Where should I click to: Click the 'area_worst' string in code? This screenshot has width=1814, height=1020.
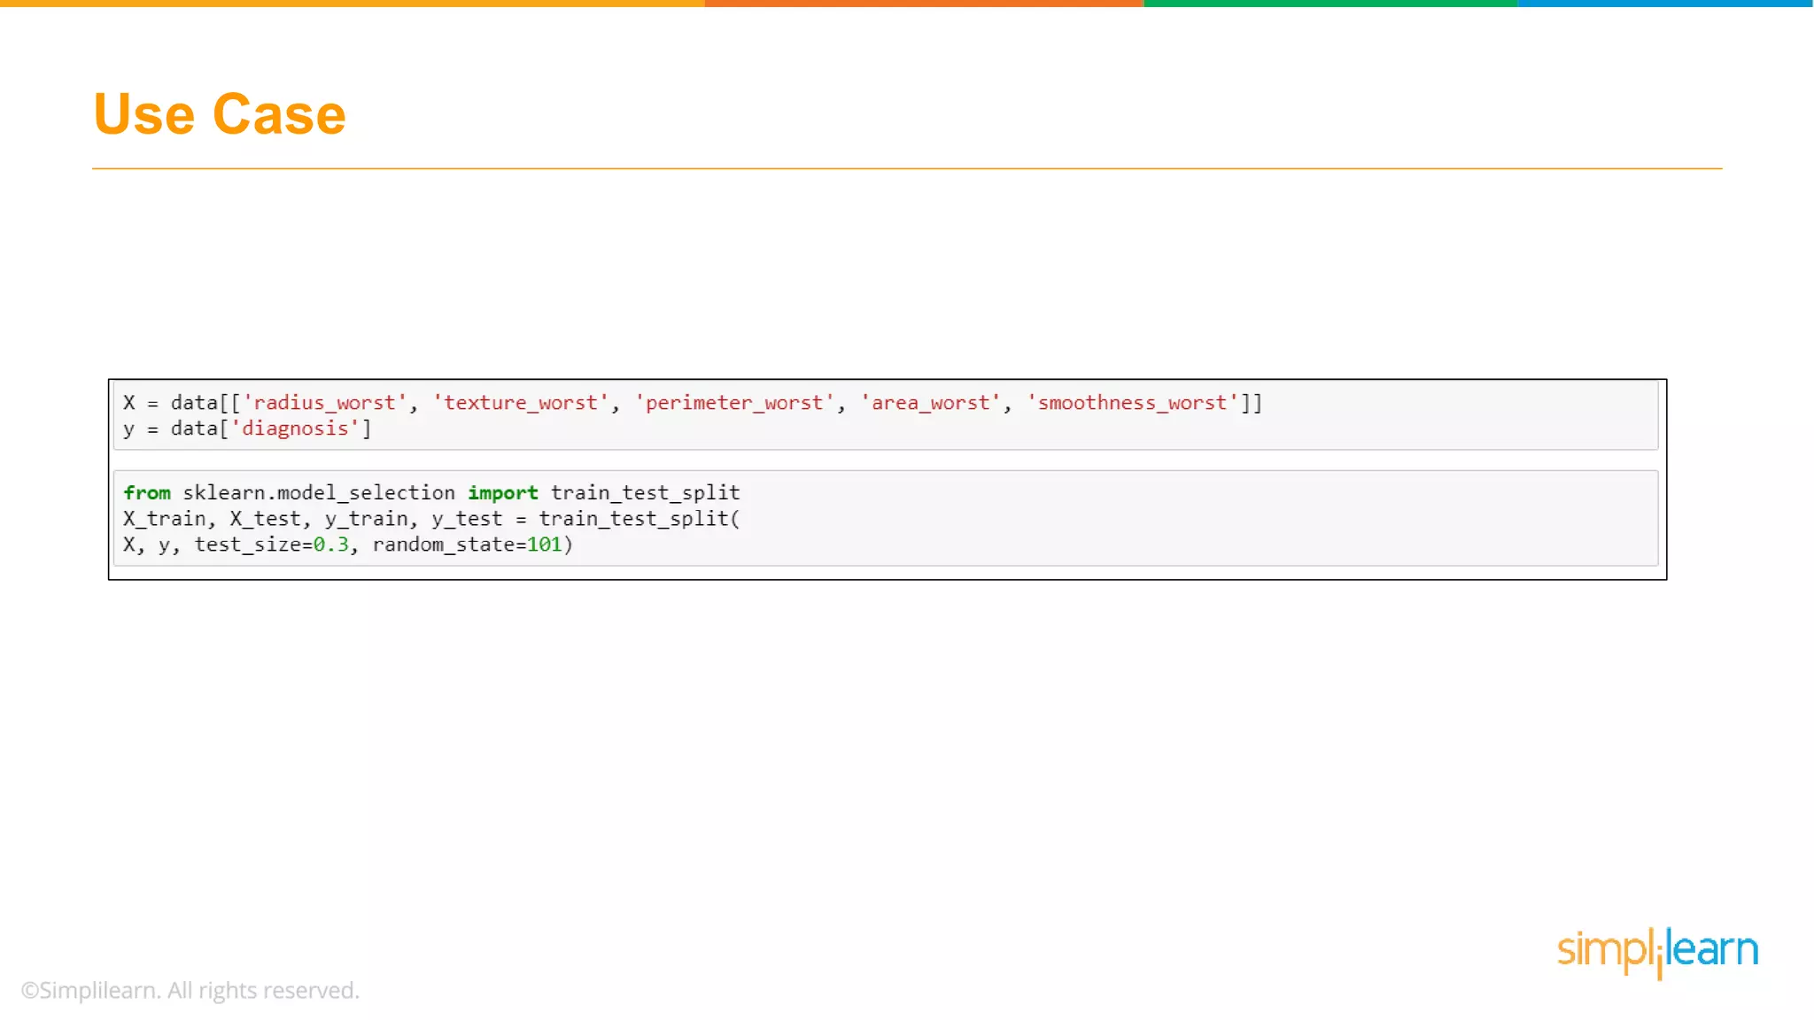930,403
